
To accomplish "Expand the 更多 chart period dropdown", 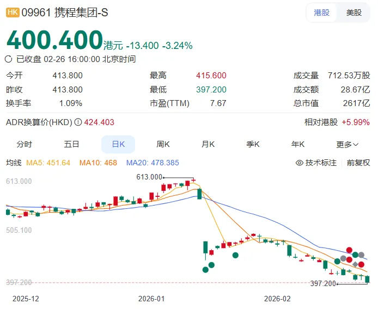I will 347,145.
